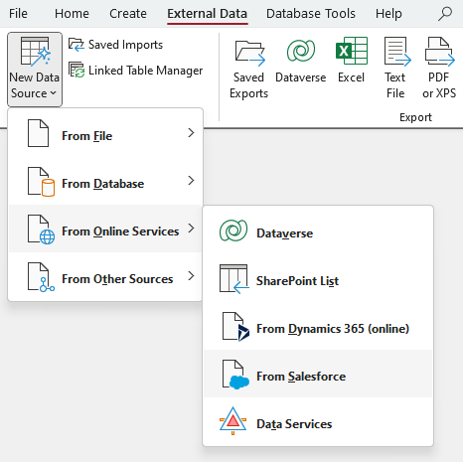Click the Saved Exports label

pos(248,85)
